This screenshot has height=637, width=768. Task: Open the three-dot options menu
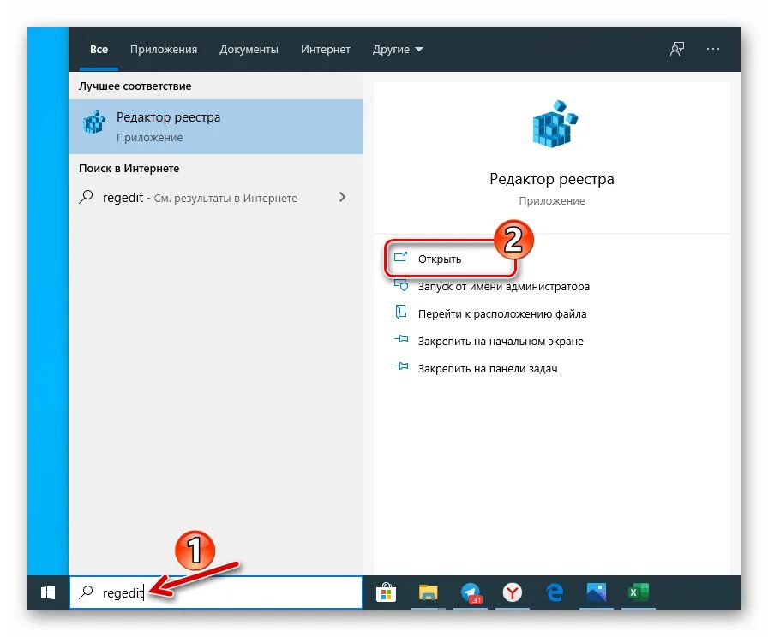(713, 49)
